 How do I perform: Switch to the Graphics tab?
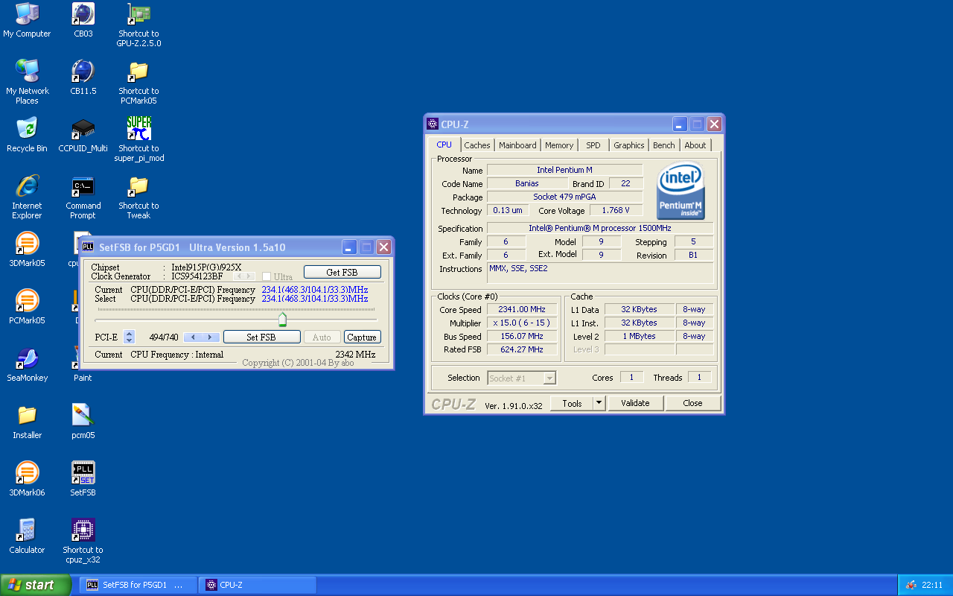[x=629, y=145]
